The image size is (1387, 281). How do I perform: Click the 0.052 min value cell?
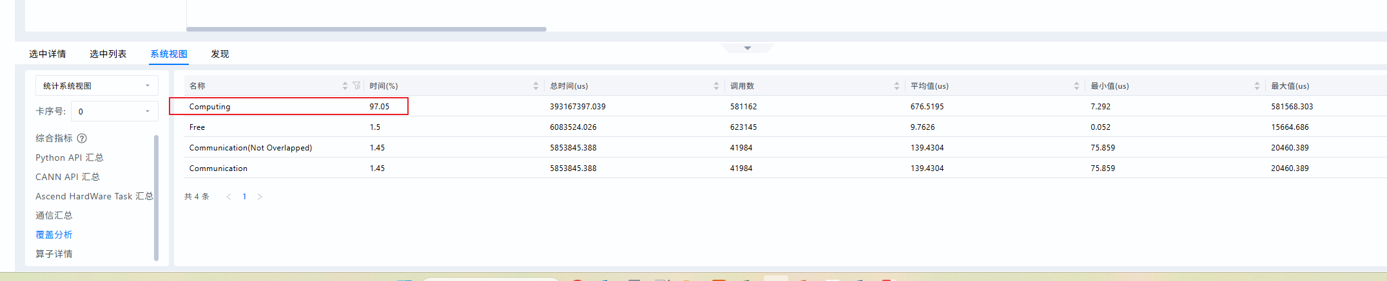click(1100, 127)
